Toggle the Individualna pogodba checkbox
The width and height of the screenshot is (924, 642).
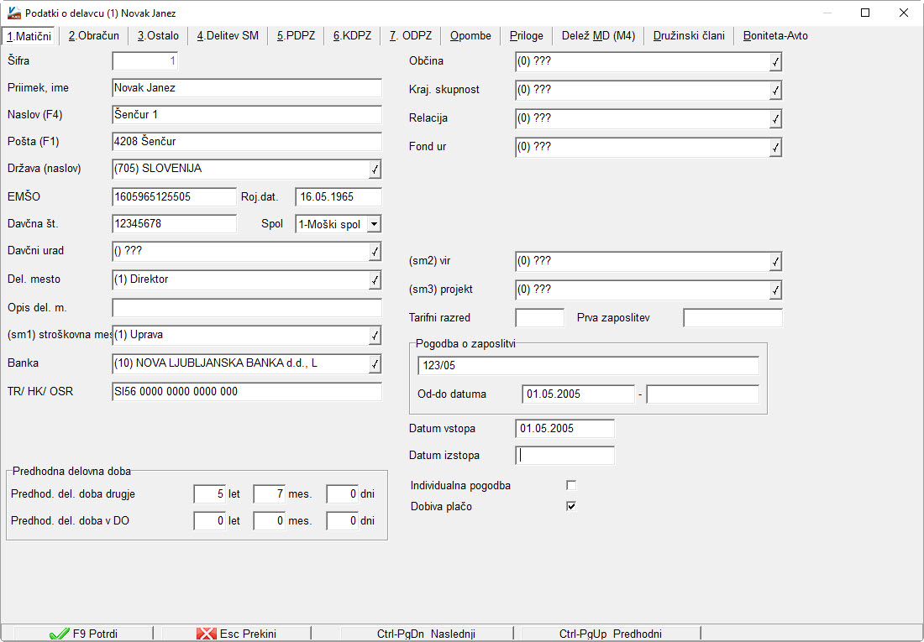click(571, 485)
